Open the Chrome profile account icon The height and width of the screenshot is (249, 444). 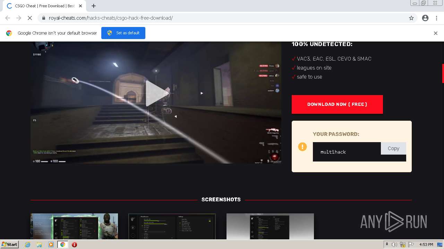click(425, 18)
